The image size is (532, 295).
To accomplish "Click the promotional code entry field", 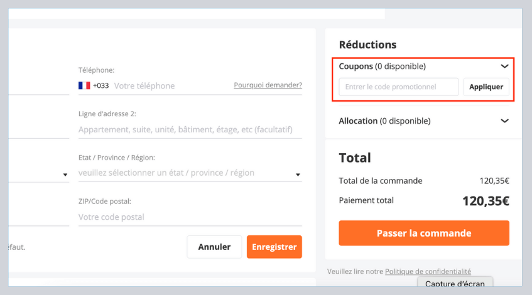I will 399,87.
